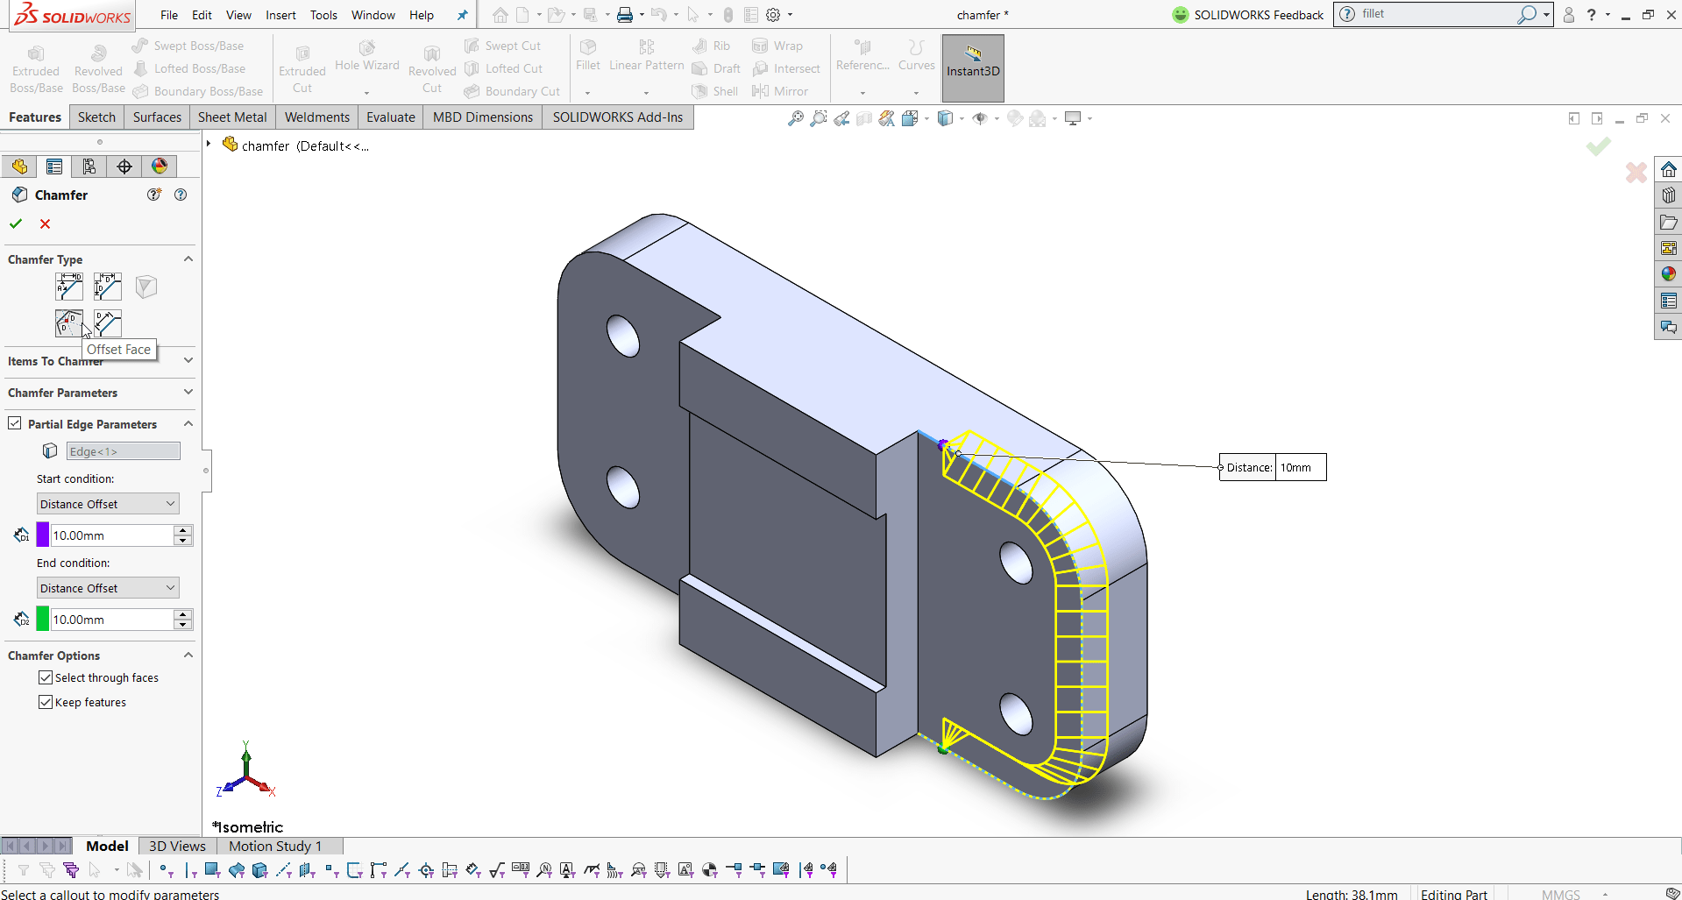Expand the Chamfer Parameters section
The height and width of the screenshot is (900, 1682).
coord(188,392)
